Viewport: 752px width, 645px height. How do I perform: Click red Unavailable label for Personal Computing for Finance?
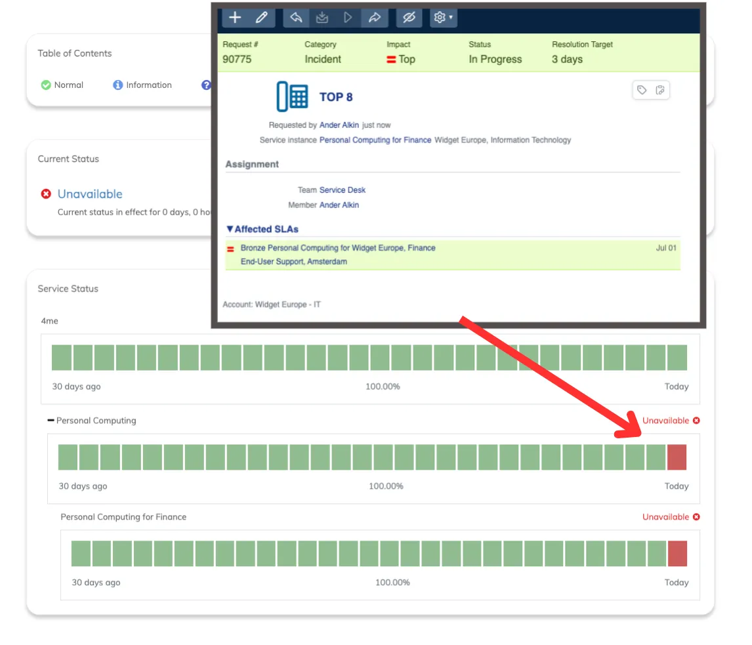(x=665, y=517)
